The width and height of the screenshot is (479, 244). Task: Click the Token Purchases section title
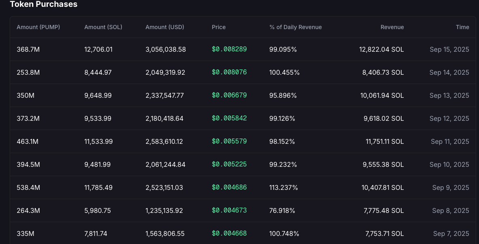[43, 4]
